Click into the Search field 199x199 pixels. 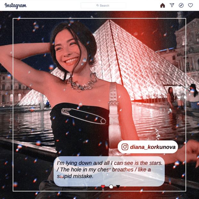coord(106,5)
